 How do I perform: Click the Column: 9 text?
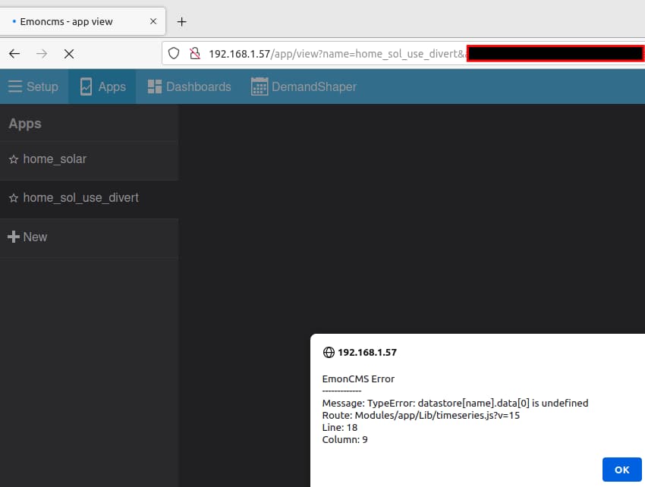point(345,440)
